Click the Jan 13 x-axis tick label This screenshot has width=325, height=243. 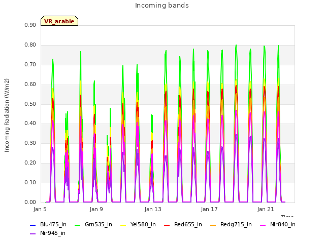click(153, 209)
